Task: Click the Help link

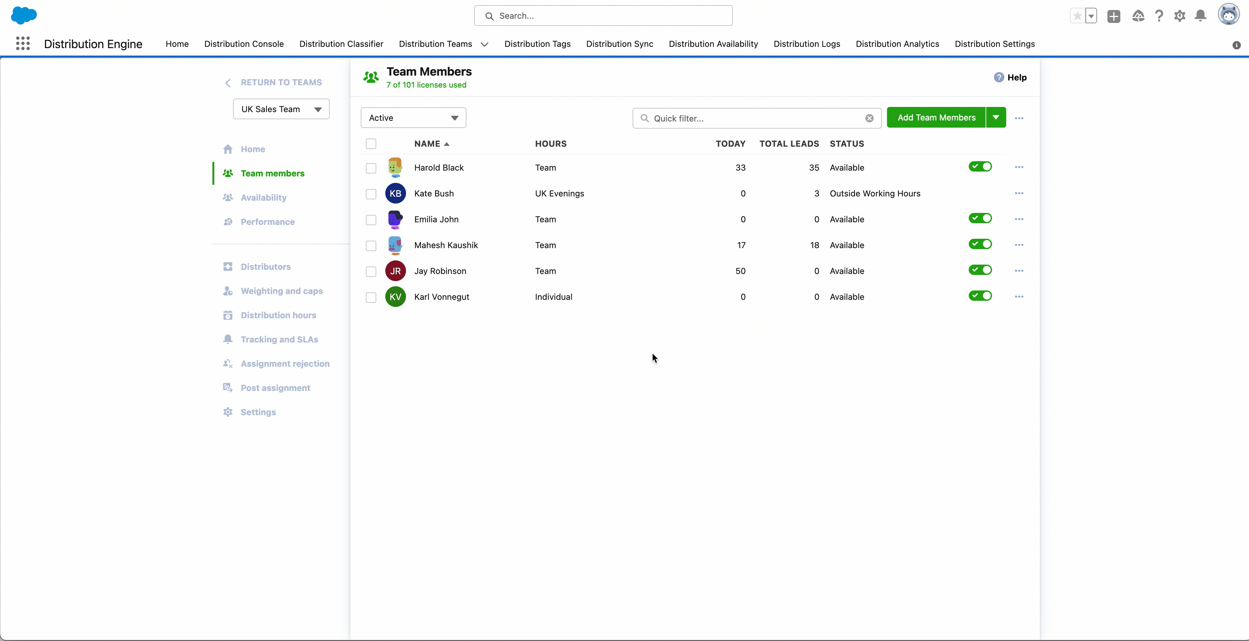Action: pos(1017,78)
